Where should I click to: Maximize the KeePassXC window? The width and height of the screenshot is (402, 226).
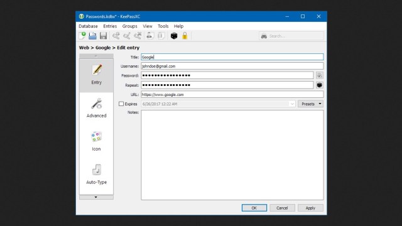(x=303, y=16)
